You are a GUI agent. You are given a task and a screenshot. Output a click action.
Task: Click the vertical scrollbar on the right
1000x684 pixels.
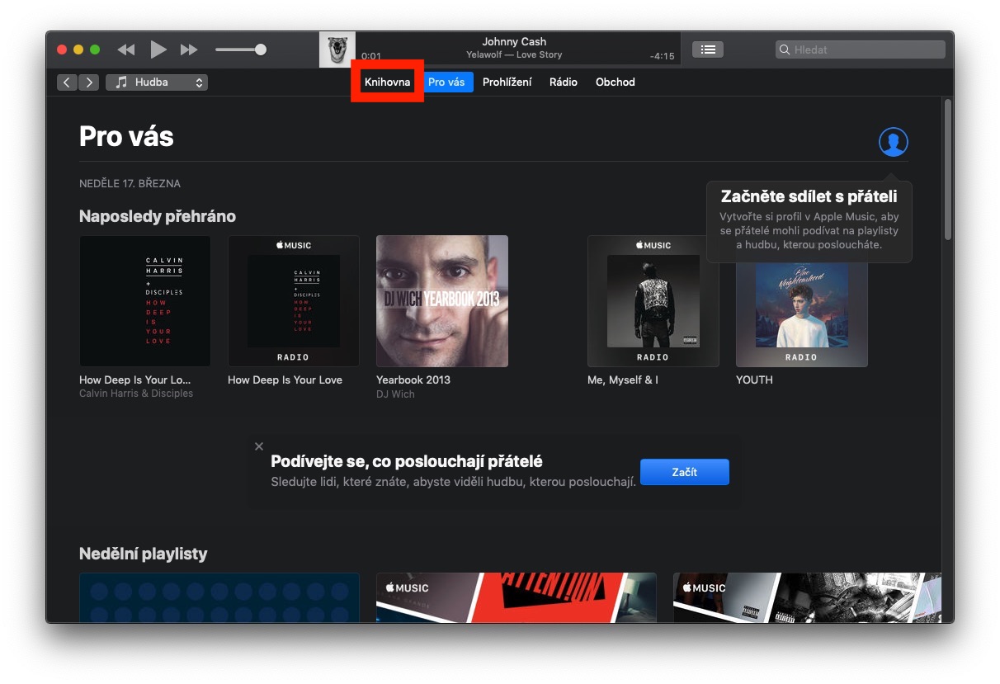[948, 169]
